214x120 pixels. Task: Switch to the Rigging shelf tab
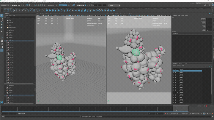[31, 8]
